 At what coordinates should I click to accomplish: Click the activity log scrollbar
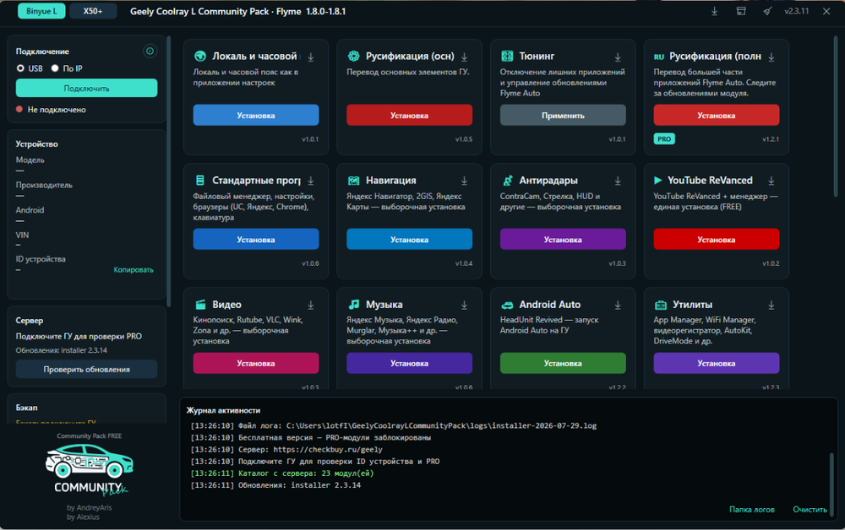coord(831,484)
